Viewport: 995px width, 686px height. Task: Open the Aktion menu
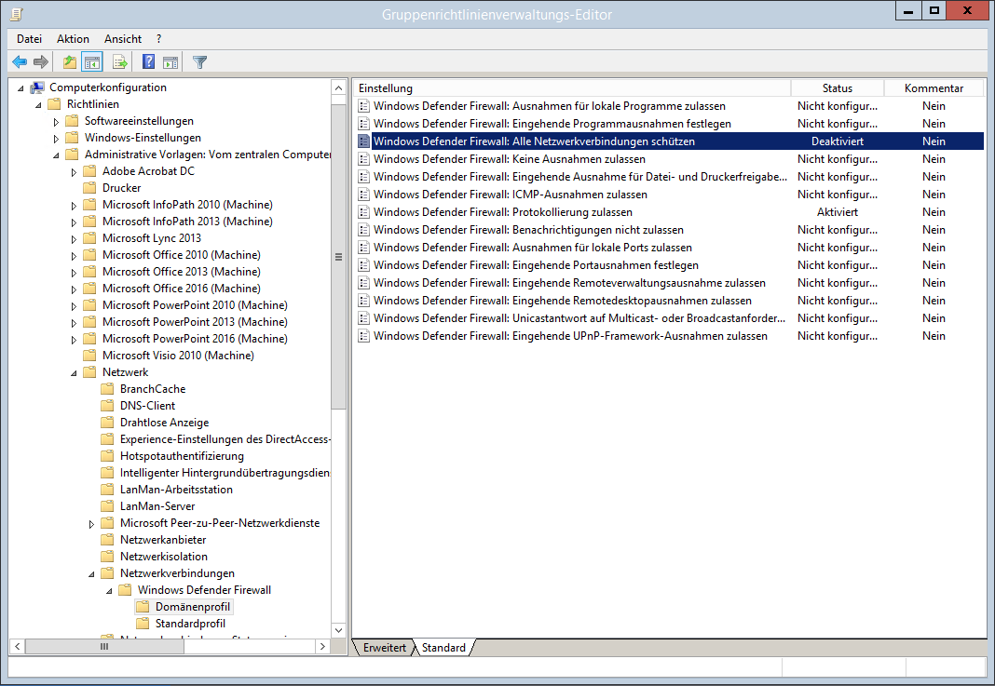point(73,39)
